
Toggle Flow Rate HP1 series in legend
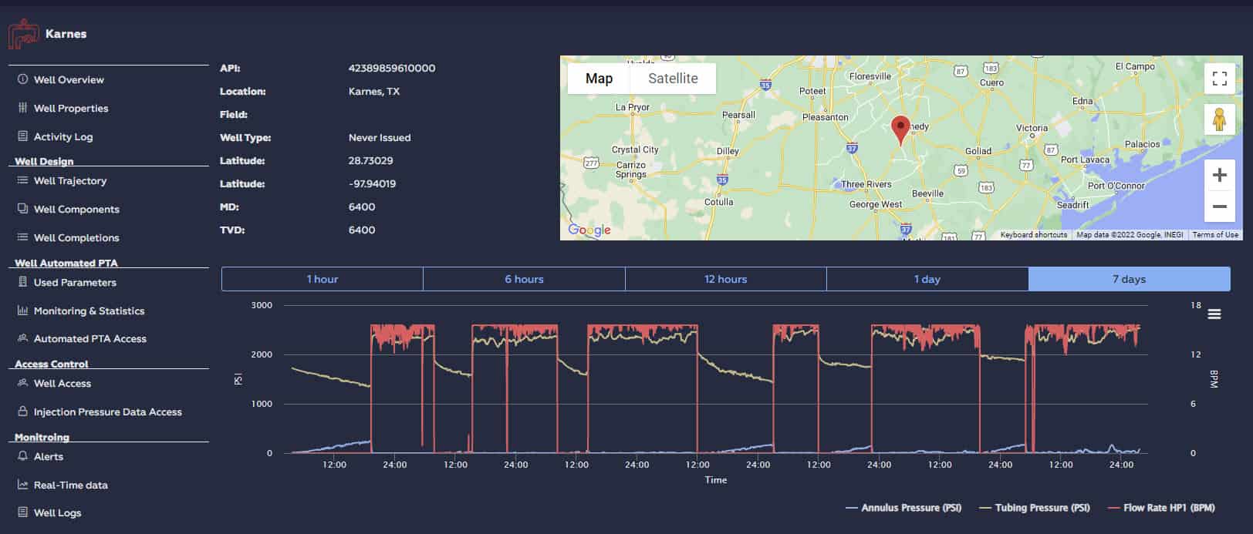(x=1161, y=508)
